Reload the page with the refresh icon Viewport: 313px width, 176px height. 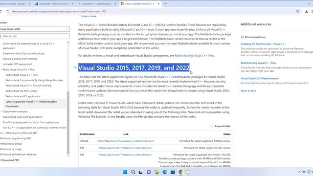(x=0, y=11)
